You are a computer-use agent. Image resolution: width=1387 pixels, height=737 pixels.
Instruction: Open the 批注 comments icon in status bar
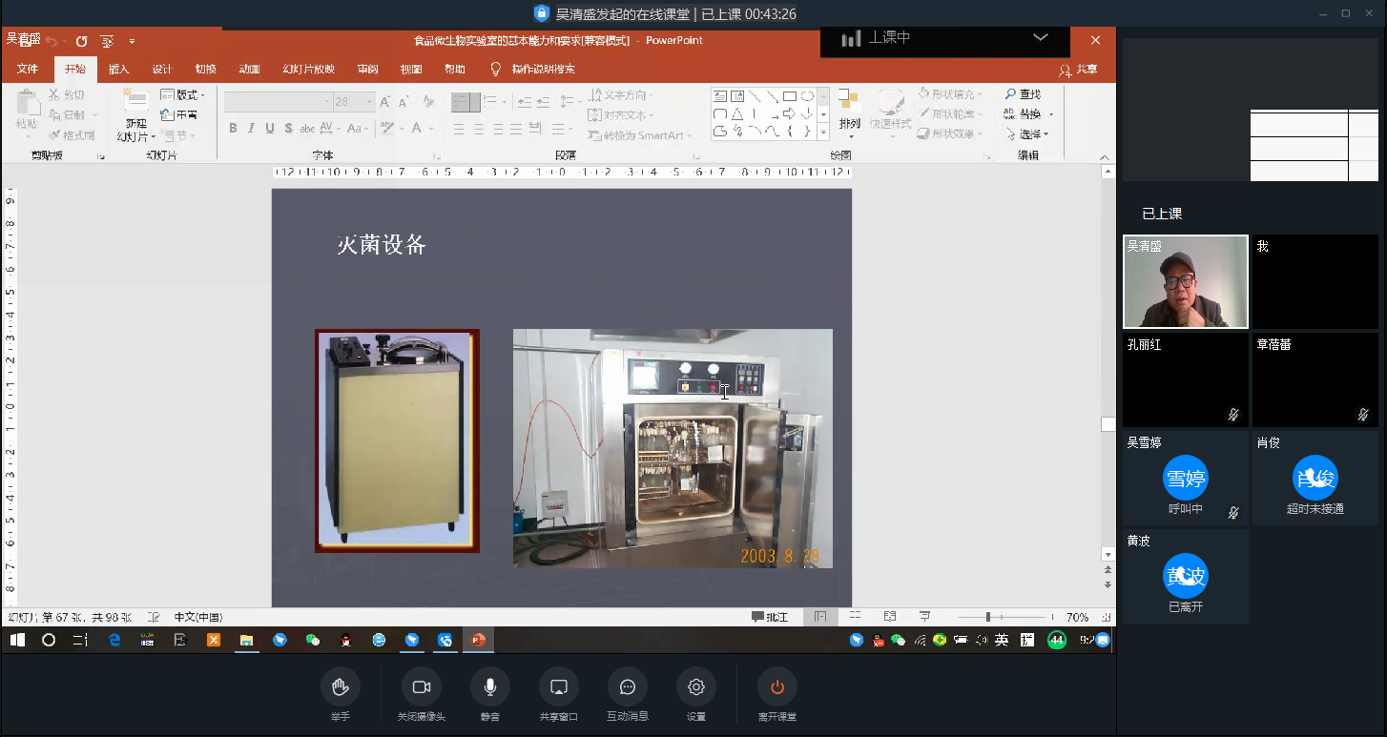770,617
